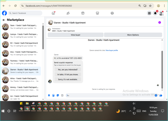Click the Facebook logo
Viewport: 168px width, 121px height.
coord(4,13)
